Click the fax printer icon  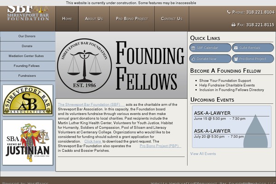pyautogui.click(x=233, y=25)
